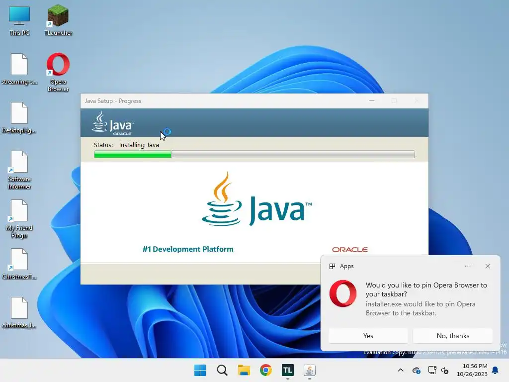Click 'Installing Java' status text
The height and width of the screenshot is (382, 509).
pyautogui.click(x=139, y=145)
